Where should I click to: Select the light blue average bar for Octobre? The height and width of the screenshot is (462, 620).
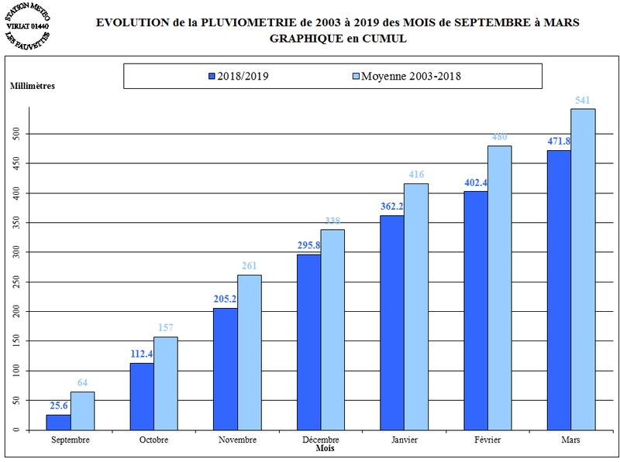point(166,383)
